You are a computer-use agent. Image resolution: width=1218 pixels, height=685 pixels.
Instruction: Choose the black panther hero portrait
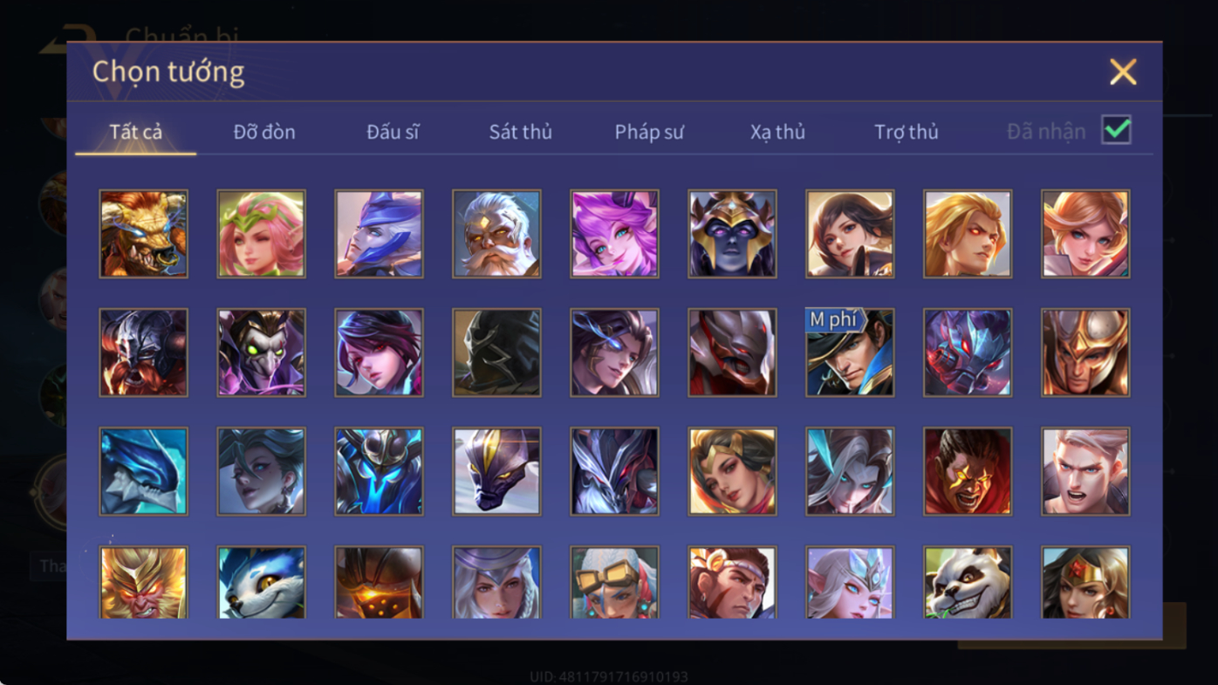[x=496, y=471]
